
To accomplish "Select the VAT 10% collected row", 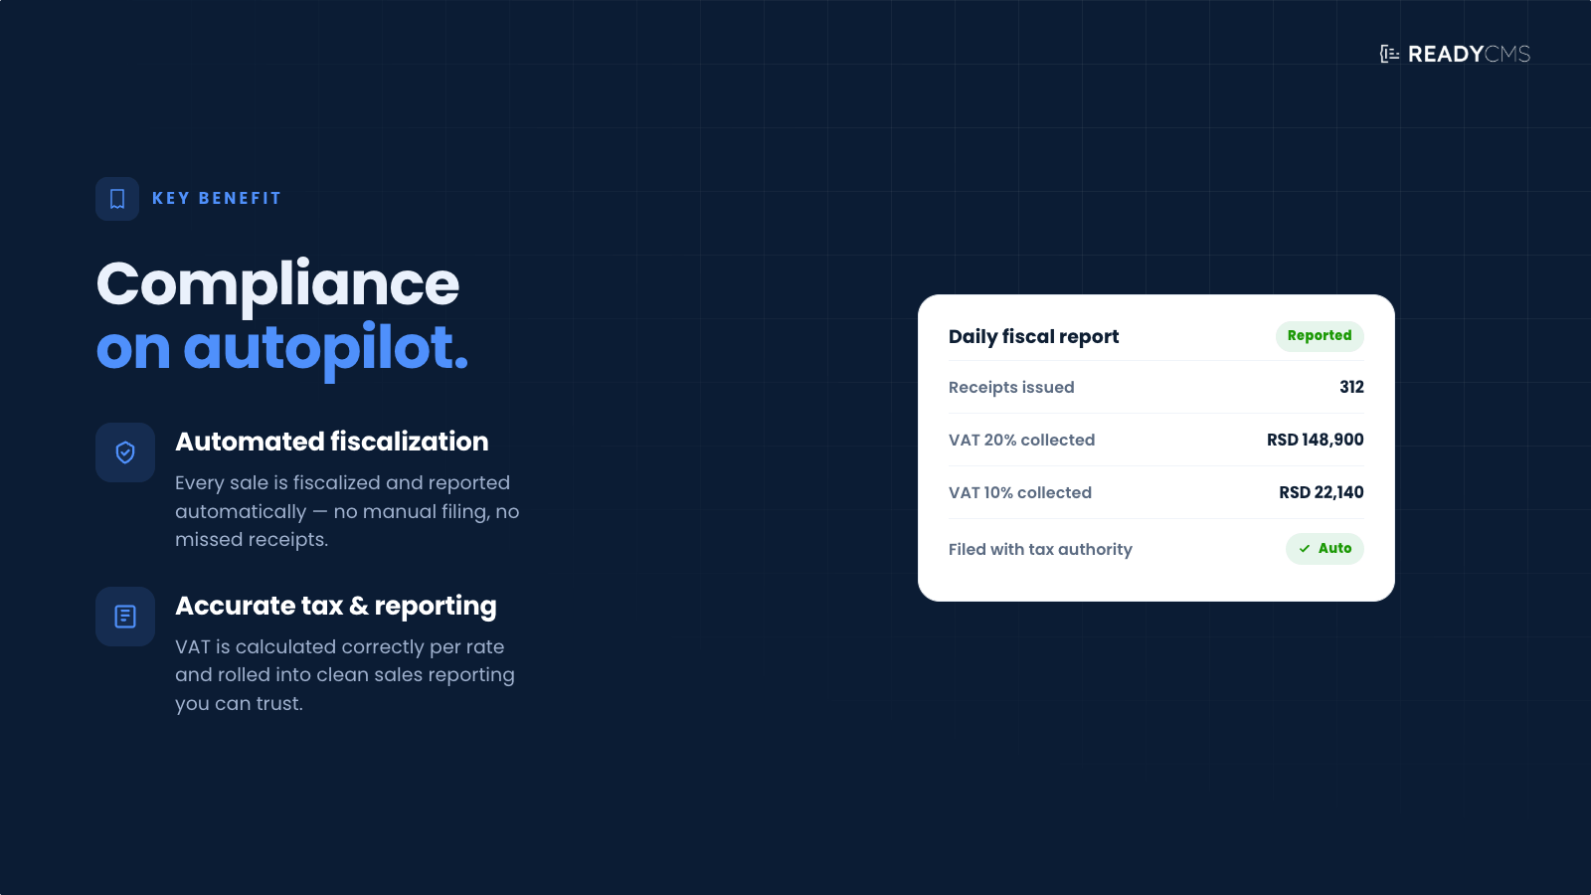I will point(1156,493).
